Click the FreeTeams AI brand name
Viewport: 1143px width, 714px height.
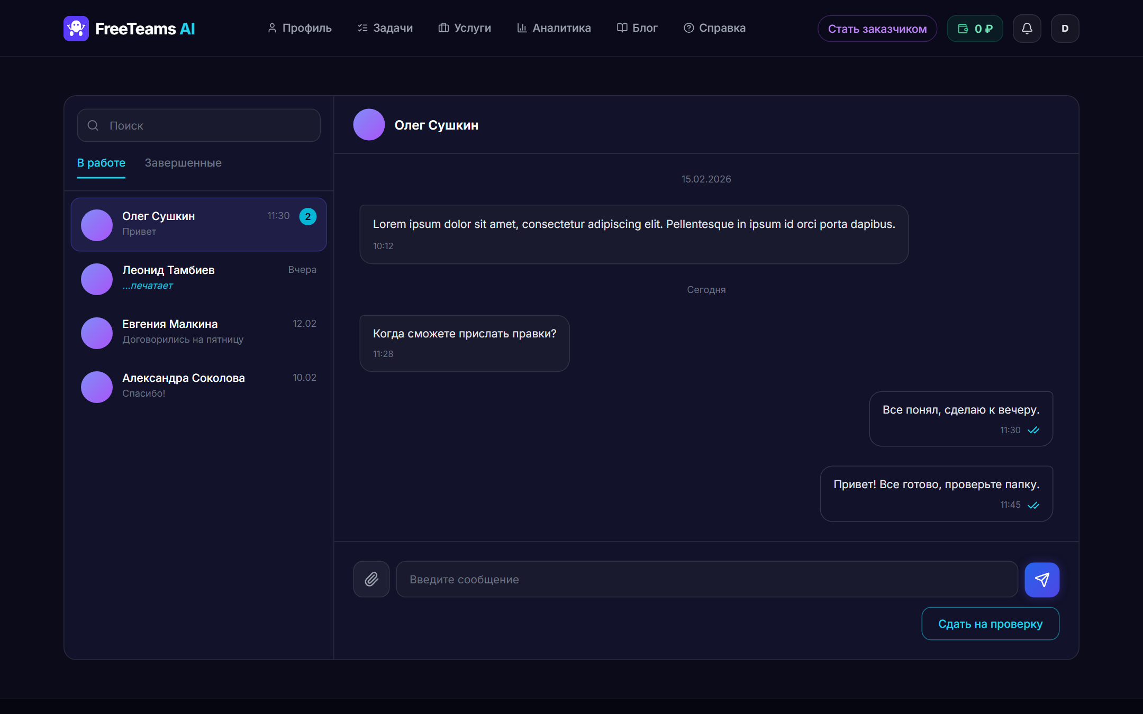145,29
